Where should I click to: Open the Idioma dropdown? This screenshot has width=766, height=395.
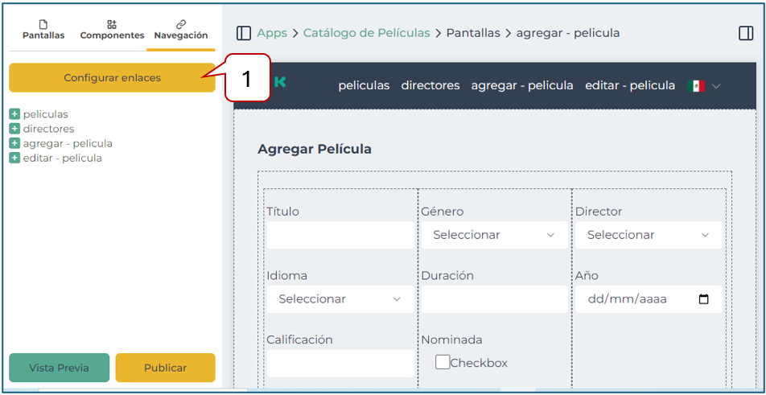tap(340, 299)
